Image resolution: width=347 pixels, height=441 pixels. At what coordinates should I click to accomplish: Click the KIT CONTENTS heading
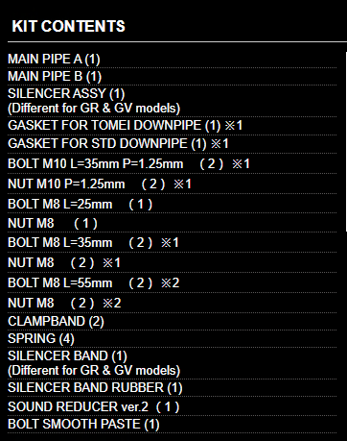pos(68,26)
